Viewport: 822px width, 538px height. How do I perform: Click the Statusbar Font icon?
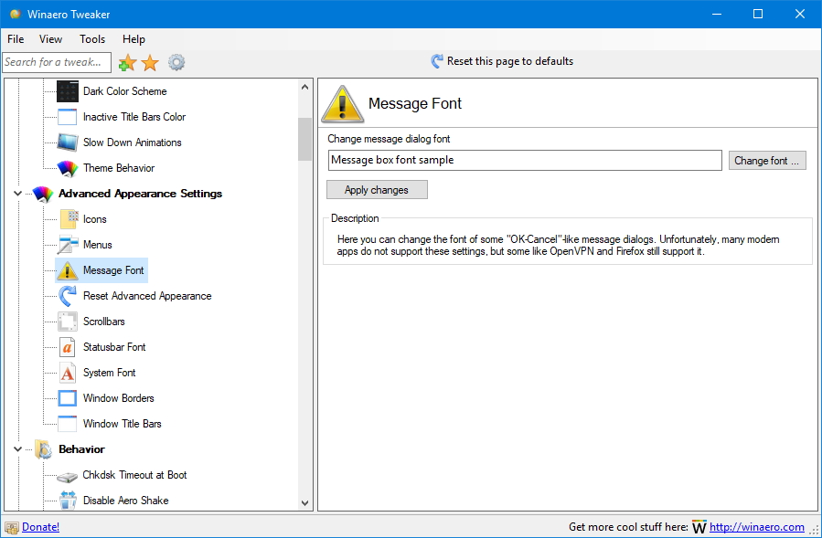point(68,347)
